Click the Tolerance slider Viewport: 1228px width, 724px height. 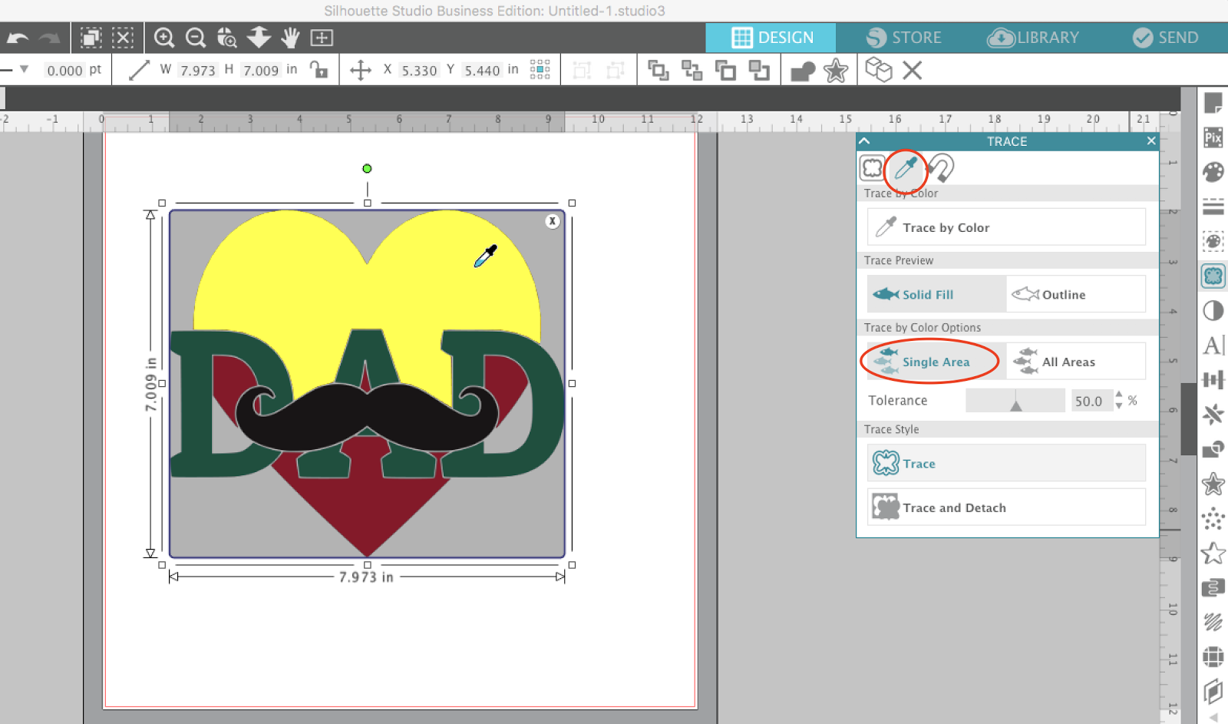(x=1015, y=401)
